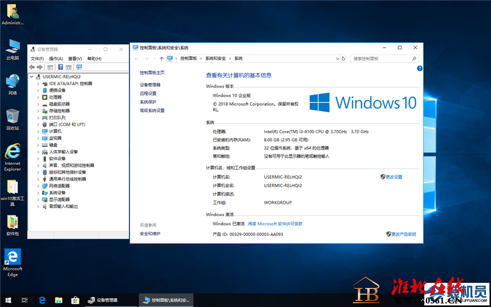Select the 音频输入和输出 audio icon
The image size is (491, 307).
[45, 206]
